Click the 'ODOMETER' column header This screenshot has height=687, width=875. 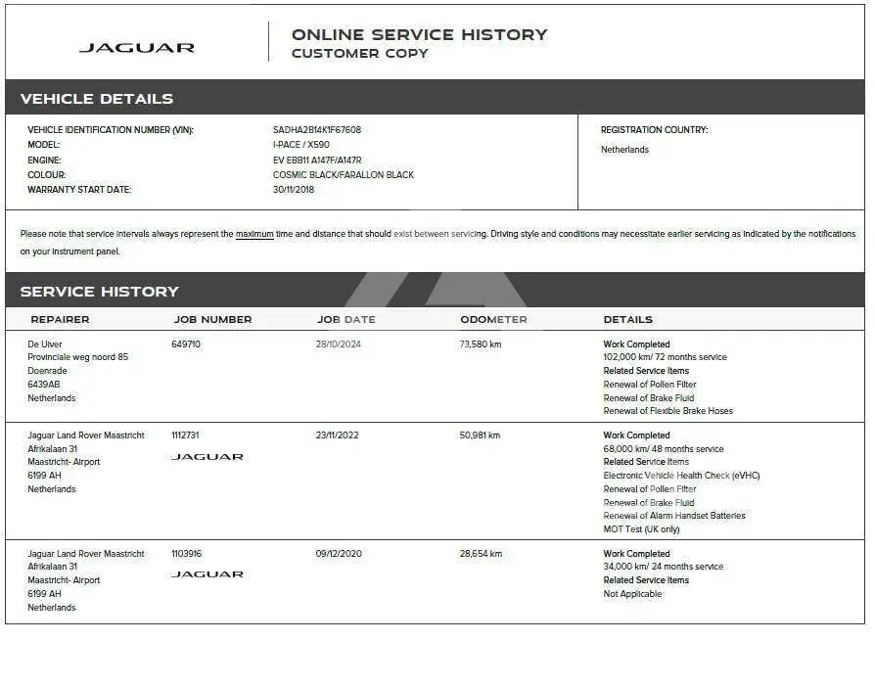(493, 320)
